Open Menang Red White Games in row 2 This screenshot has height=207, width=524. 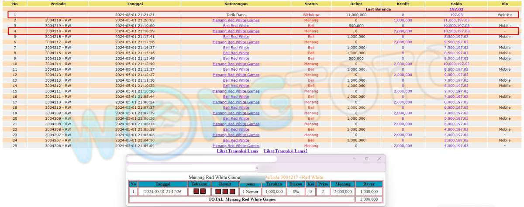coord(236,20)
